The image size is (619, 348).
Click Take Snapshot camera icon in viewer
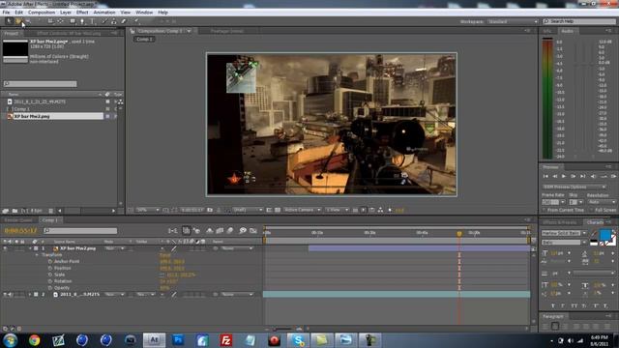click(210, 210)
